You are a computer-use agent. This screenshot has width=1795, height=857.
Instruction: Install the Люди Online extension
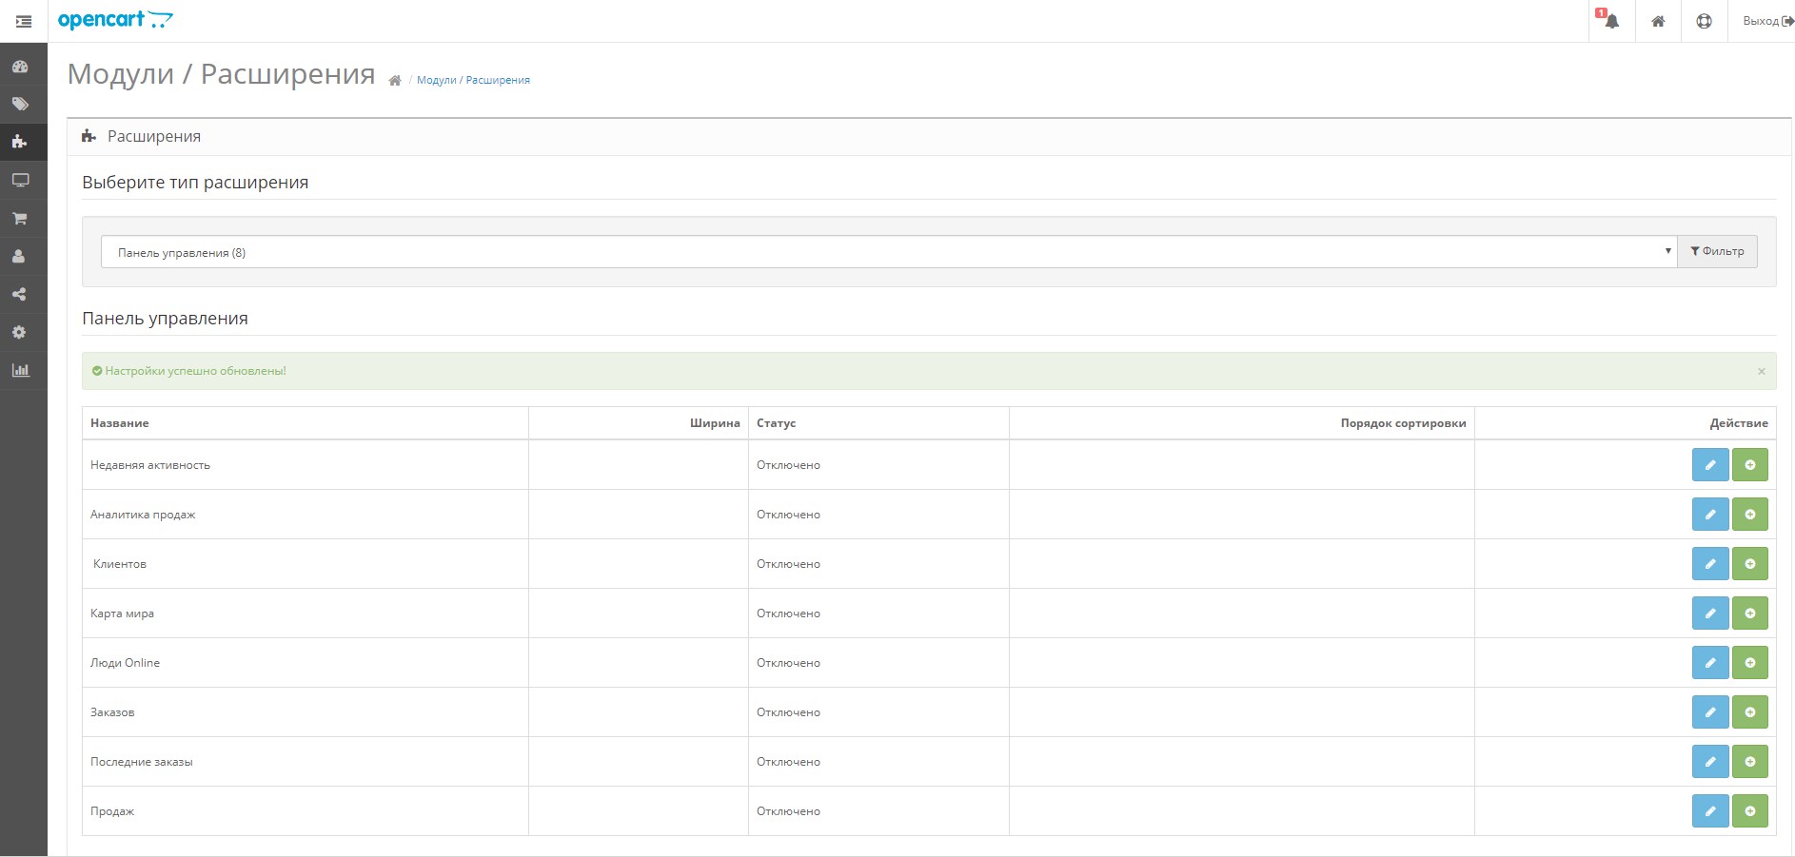click(x=1749, y=663)
